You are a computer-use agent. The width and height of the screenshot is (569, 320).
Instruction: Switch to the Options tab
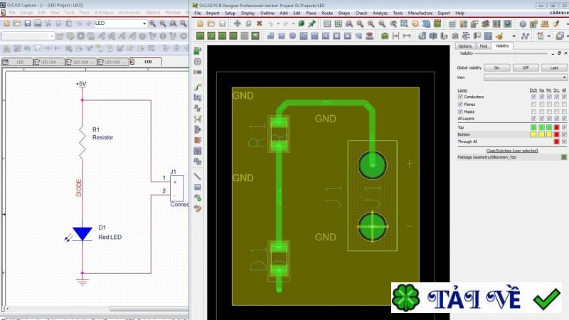(465, 46)
